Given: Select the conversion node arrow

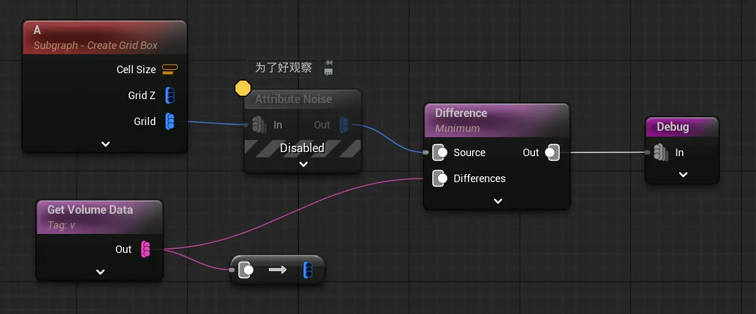Looking at the screenshot, I should (x=278, y=270).
